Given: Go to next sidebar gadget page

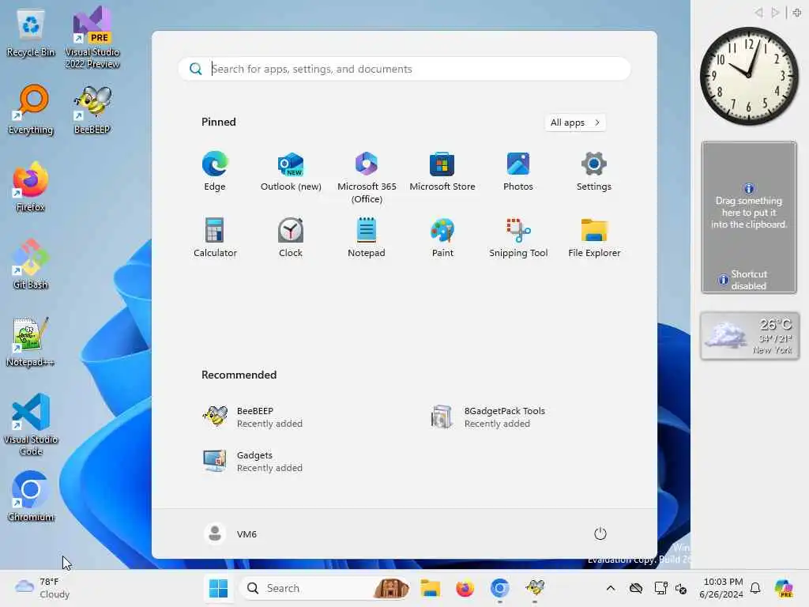Looking at the screenshot, I should tap(775, 13).
